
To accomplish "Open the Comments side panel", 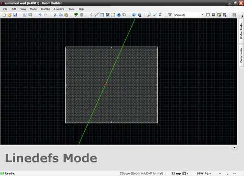I will (241, 55).
